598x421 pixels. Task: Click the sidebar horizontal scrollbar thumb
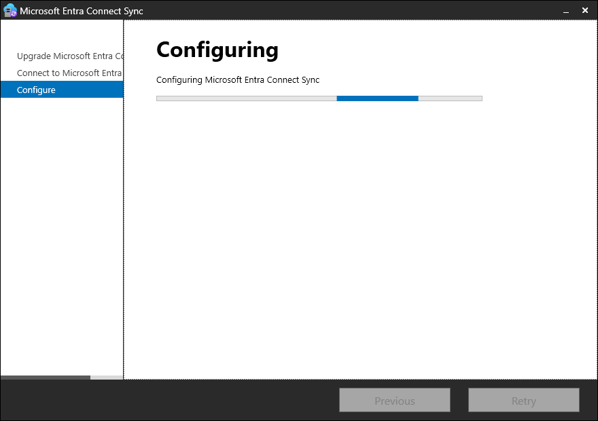pos(46,378)
